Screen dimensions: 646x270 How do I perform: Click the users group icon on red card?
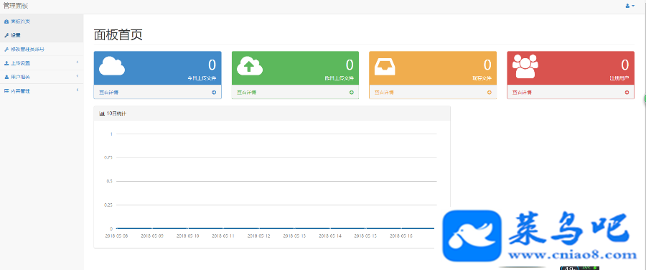[525, 66]
